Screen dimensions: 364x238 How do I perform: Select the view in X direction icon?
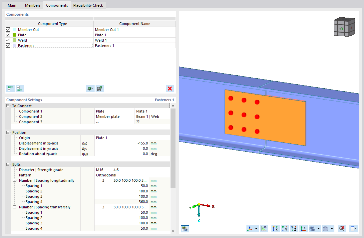275,229
